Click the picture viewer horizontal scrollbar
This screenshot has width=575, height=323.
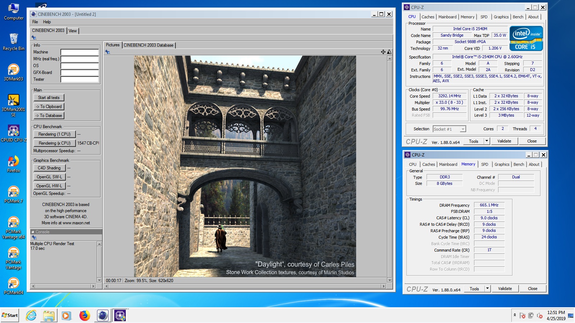(x=245, y=286)
